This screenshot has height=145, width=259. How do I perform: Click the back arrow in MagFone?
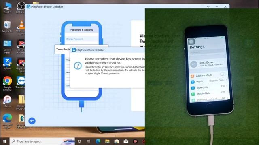coord(32,121)
